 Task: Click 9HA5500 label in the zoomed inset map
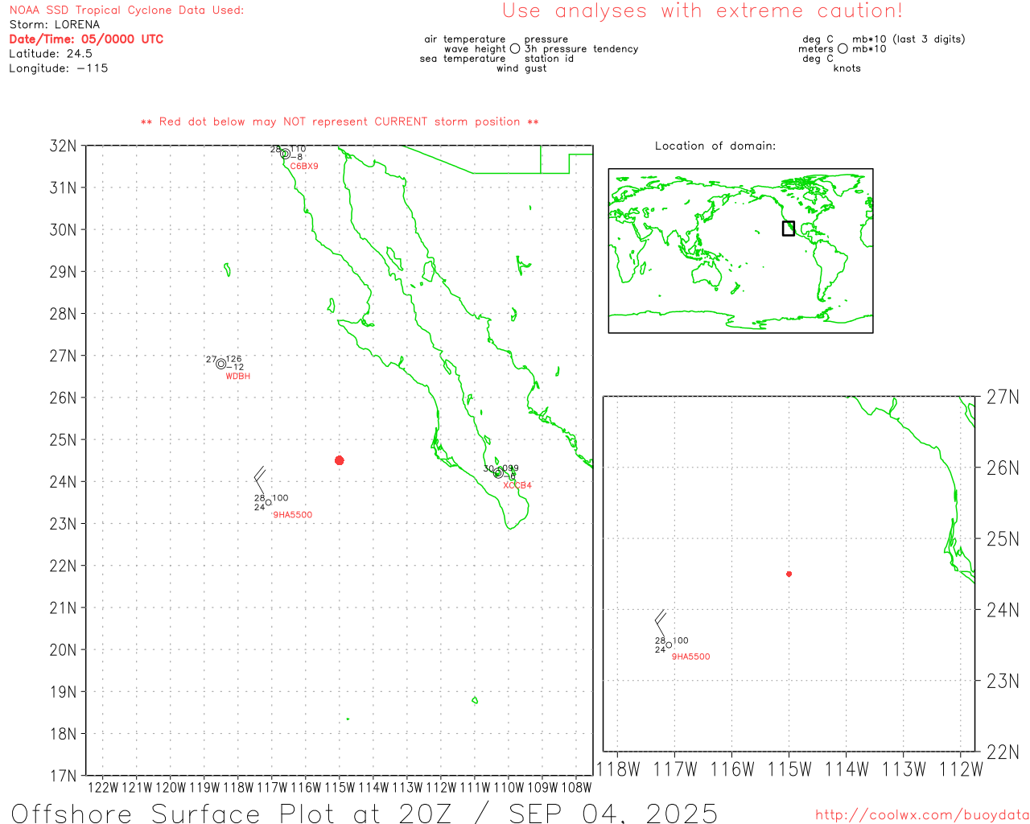coord(691,657)
